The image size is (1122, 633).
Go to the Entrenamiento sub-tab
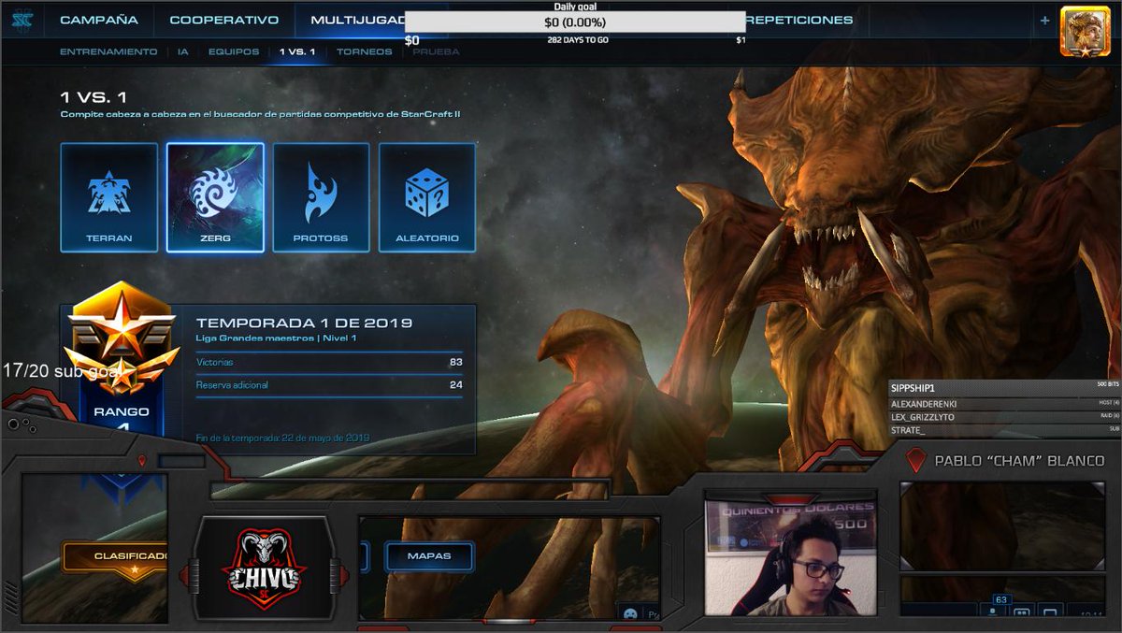pos(108,52)
